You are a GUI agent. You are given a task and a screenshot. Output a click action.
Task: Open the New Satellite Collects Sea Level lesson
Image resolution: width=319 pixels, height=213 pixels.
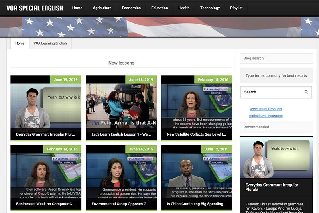[197, 108]
